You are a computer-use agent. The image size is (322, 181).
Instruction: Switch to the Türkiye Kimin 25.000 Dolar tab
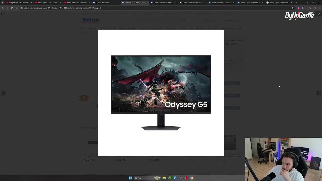coord(19,3)
